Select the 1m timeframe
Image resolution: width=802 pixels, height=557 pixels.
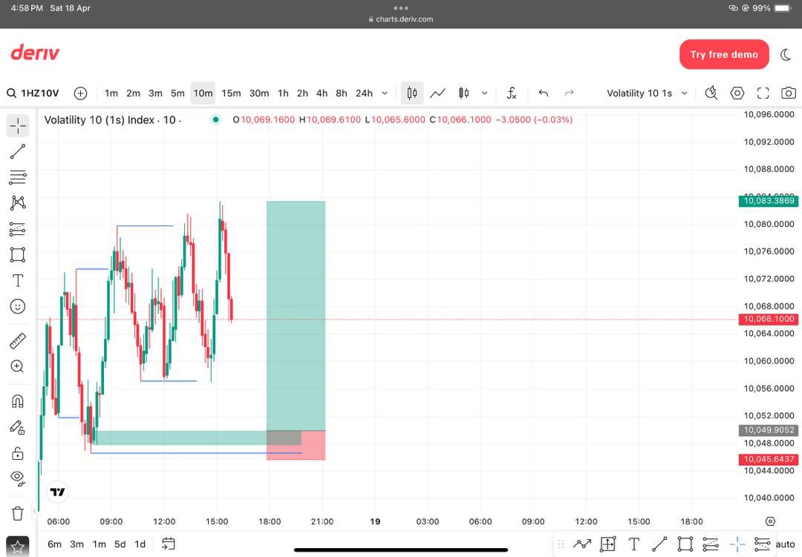[x=111, y=93]
